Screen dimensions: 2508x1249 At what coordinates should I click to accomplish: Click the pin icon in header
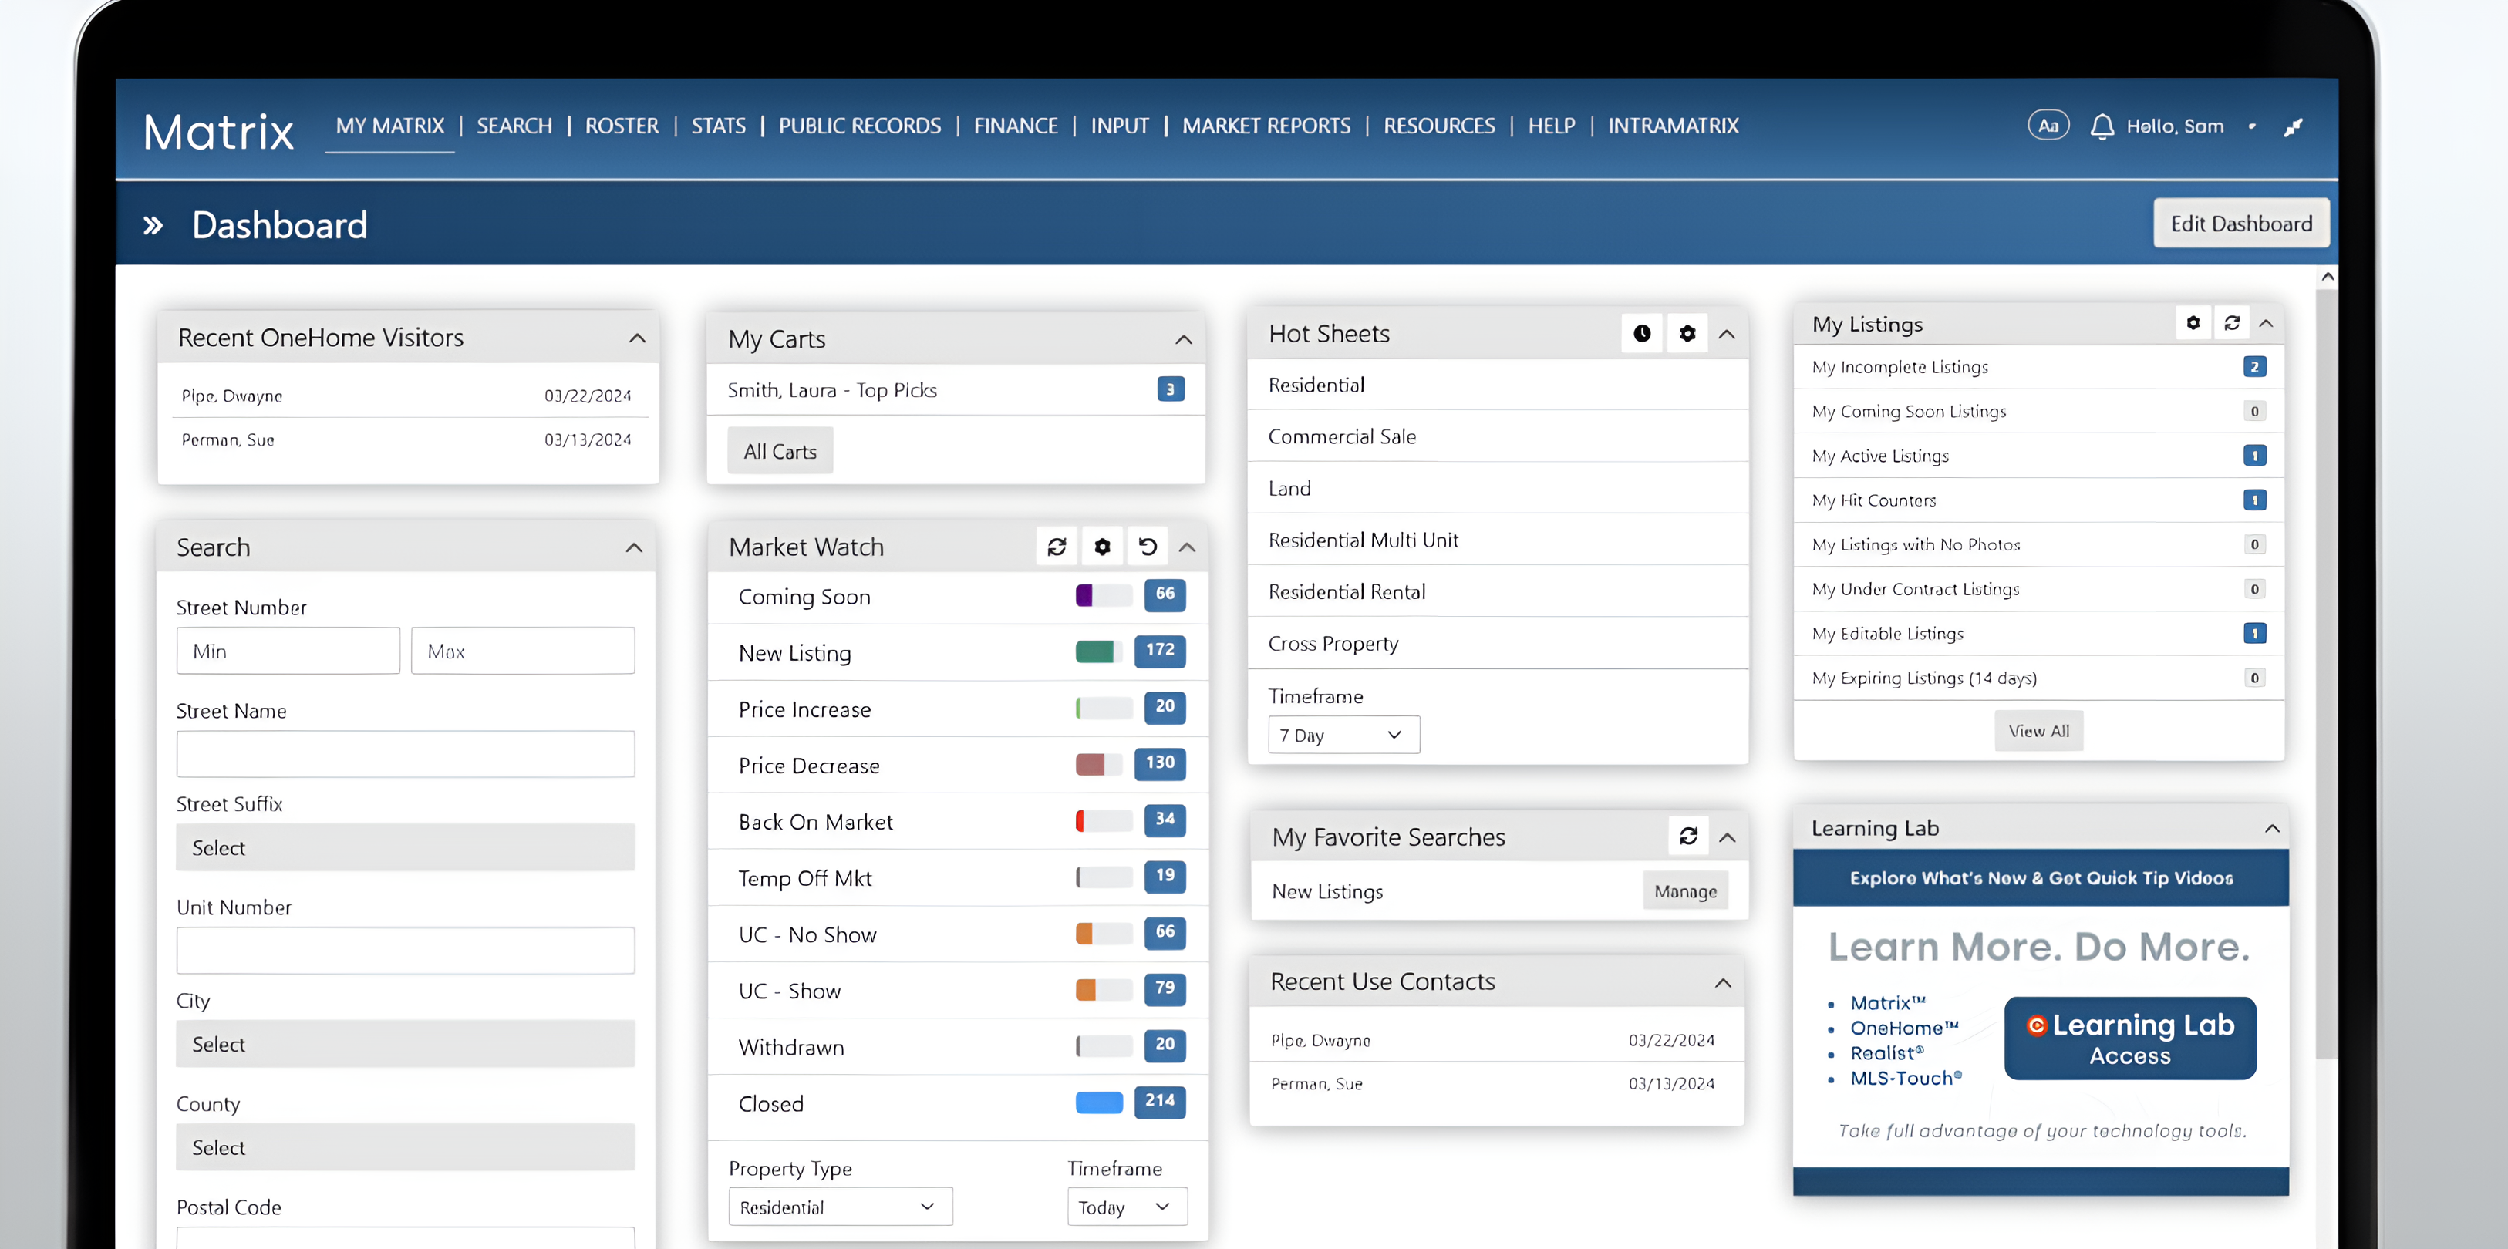click(2293, 127)
